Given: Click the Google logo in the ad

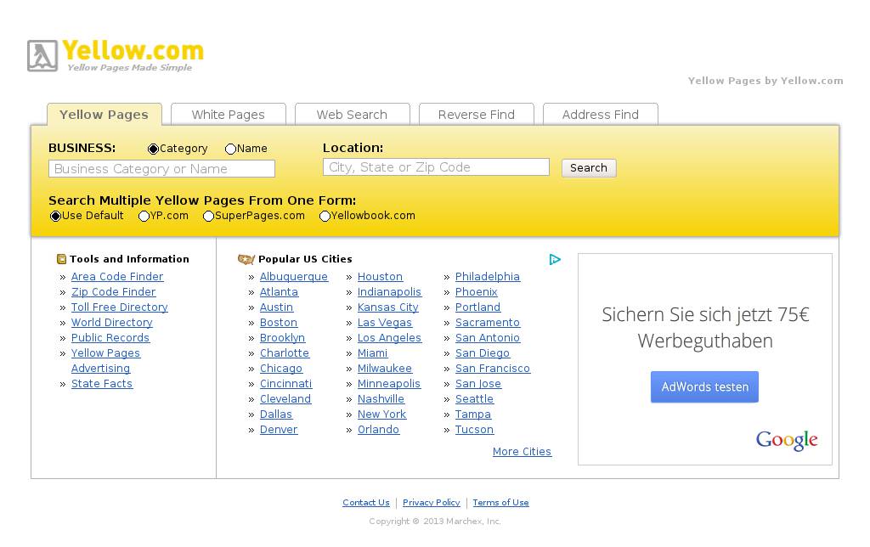Looking at the screenshot, I should point(787,440).
